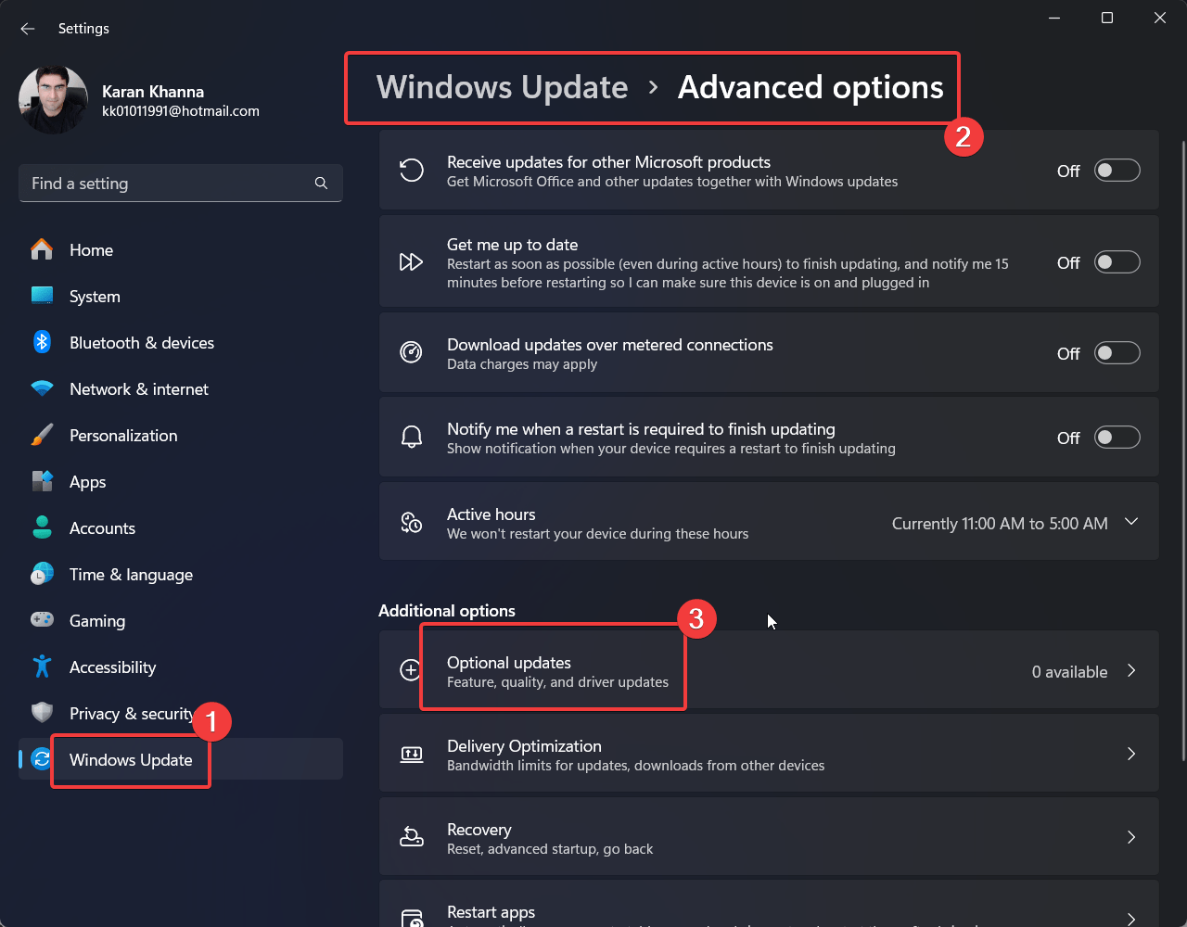Click the Personalization paintbrush icon
This screenshot has width=1187, height=927.
pos(42,436)
